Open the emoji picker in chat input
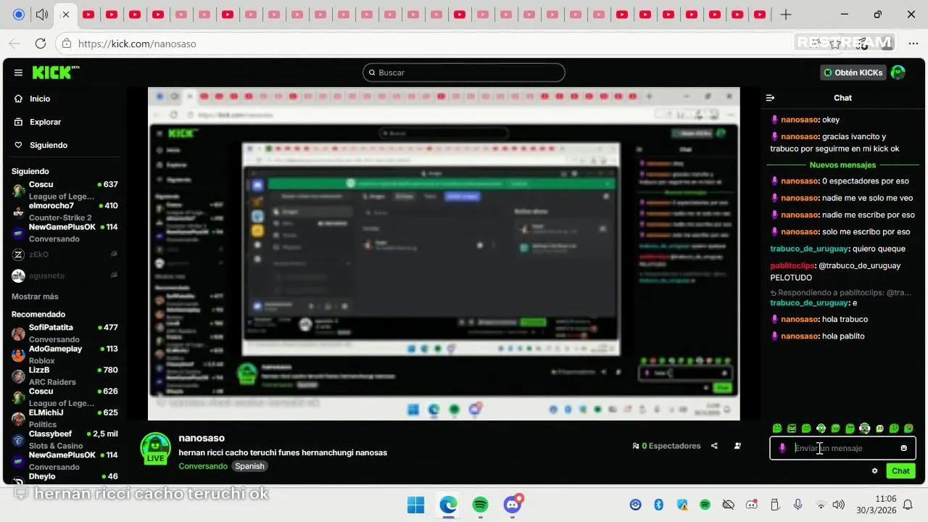Viewport: 928px width, 522px height. 903,448
